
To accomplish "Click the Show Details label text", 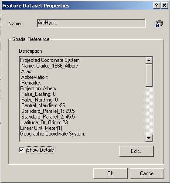I will pyautogui.click(x=40, y=150).
